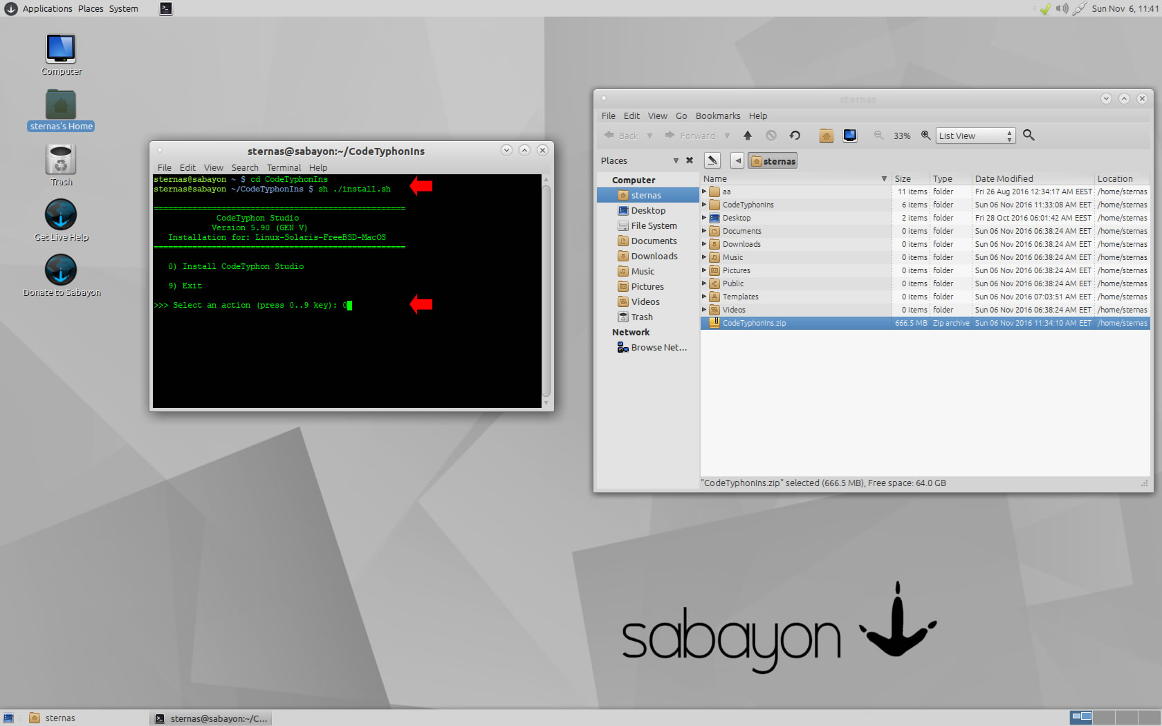Open the file manager Help menu
1162x726 pixels.
click(757, 115)
